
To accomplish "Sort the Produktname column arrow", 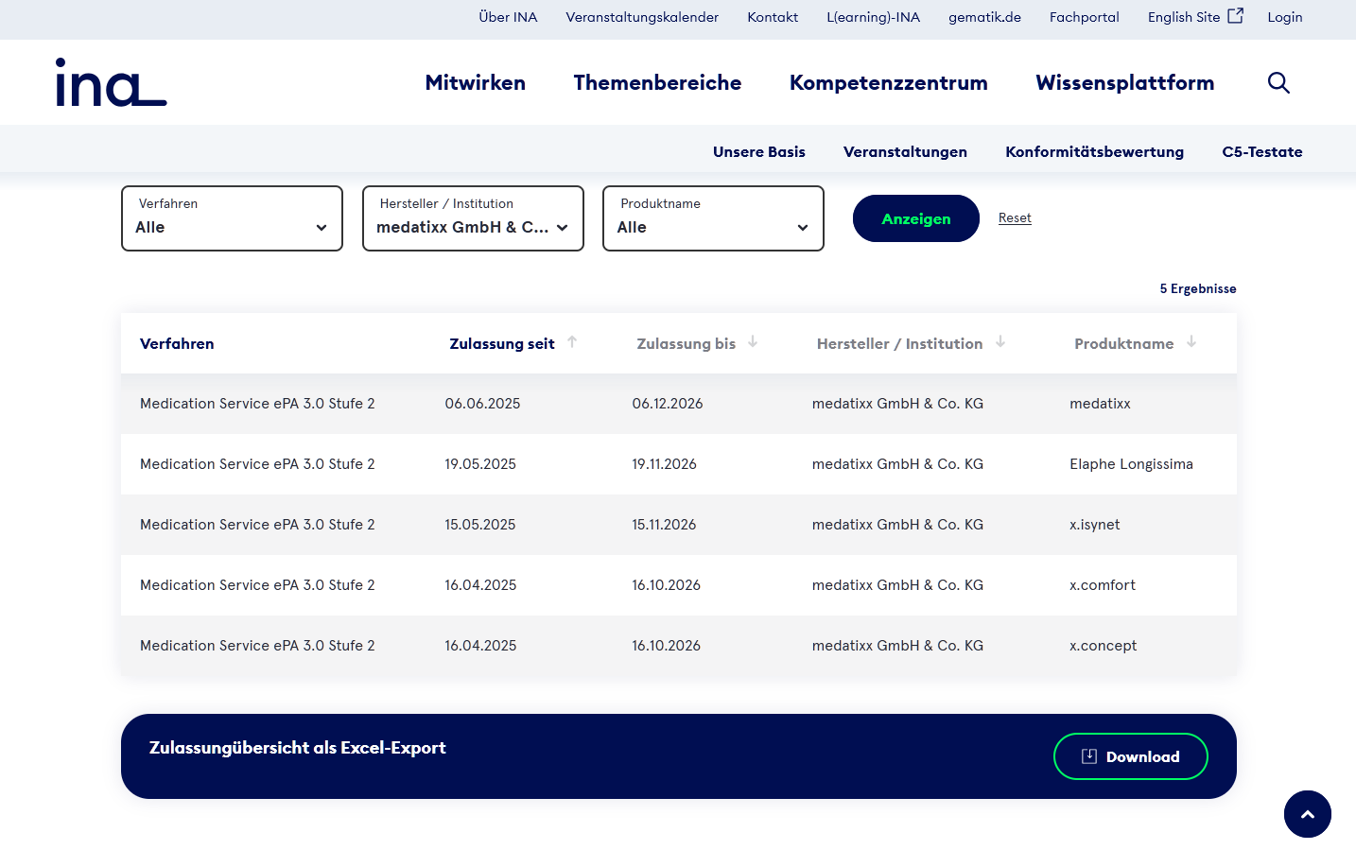I will [x=1191, y=343].
